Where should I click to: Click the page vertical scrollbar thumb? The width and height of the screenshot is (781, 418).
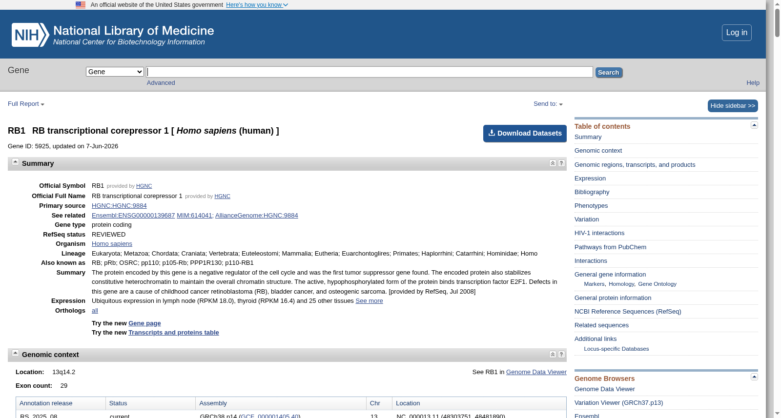click(x=777, y=23)
